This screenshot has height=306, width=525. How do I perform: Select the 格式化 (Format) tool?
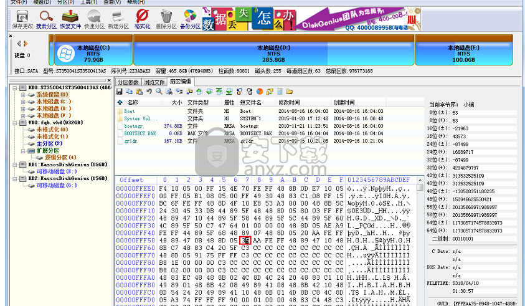(142, 19)
